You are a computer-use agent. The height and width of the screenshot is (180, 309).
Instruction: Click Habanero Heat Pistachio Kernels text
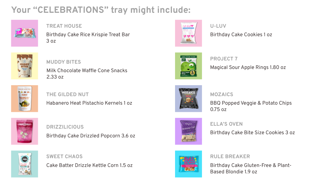point(89,103)
